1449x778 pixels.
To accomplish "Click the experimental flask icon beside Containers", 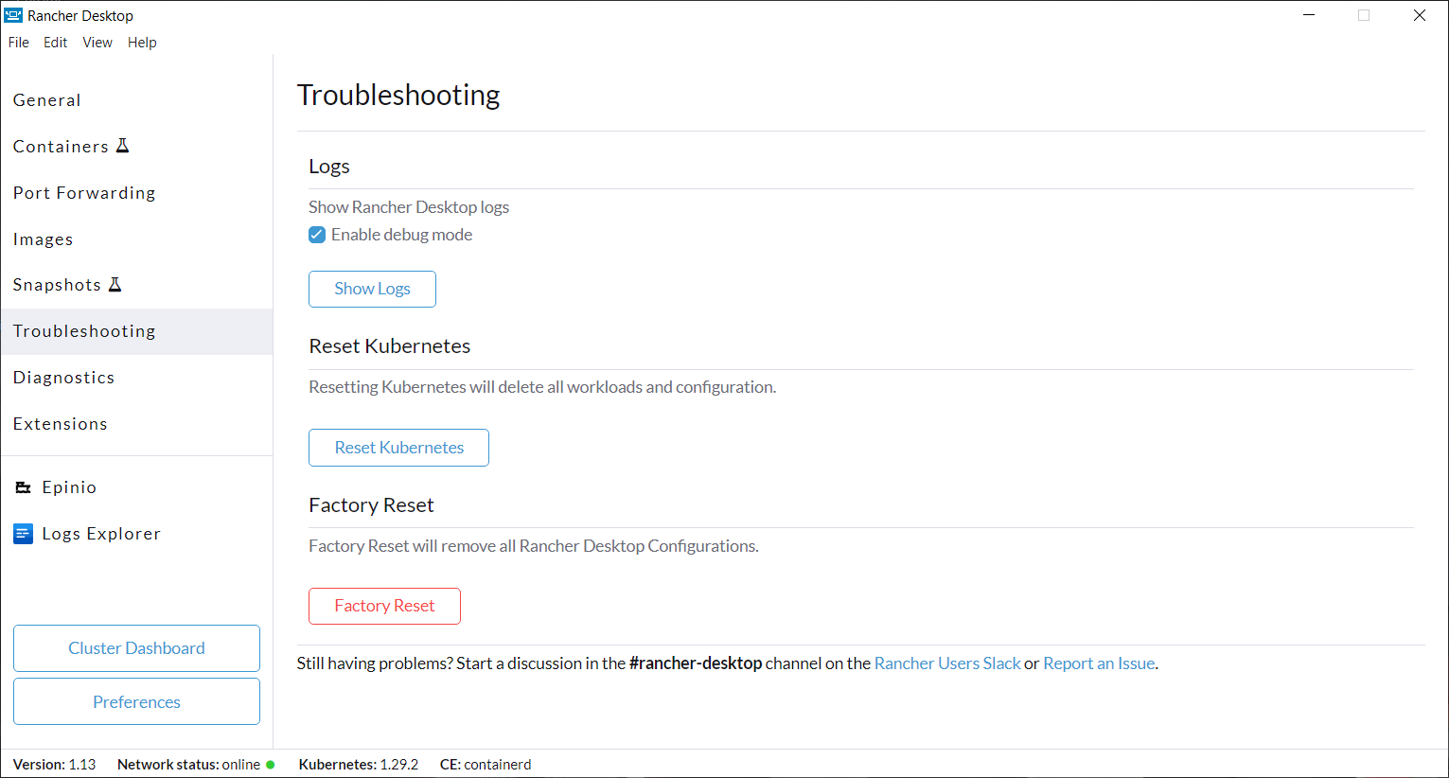I will [122, 146].
